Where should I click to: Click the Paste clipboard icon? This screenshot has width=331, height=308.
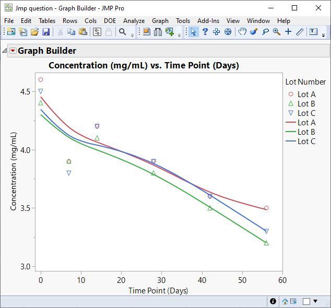(x=83, y=32)
